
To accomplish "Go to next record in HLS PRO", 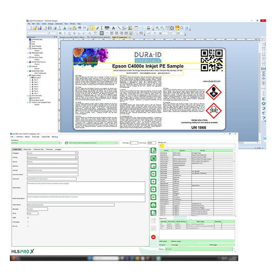I will tap(153, 189).
